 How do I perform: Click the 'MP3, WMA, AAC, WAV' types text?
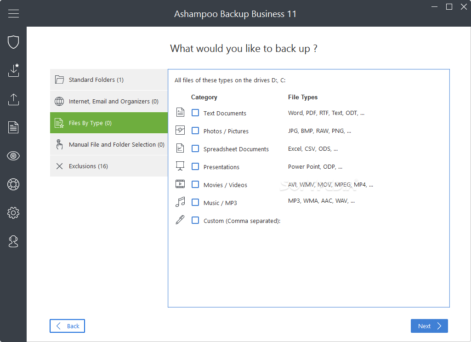[321, 201]
